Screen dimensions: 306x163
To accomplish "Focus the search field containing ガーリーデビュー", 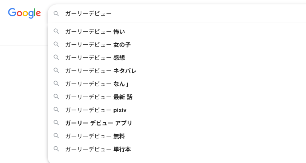I will (x=182, y=13).
